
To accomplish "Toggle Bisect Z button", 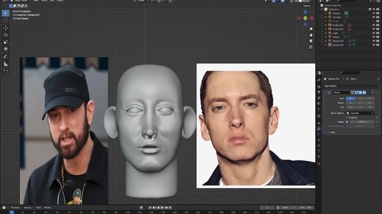I will (x=369, y=103).
